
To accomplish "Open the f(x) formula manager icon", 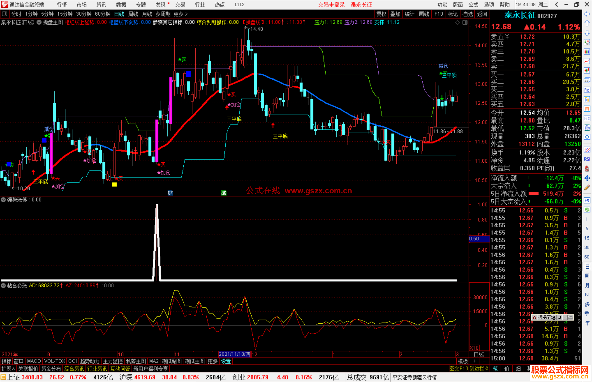I will [x=587, y=128].
